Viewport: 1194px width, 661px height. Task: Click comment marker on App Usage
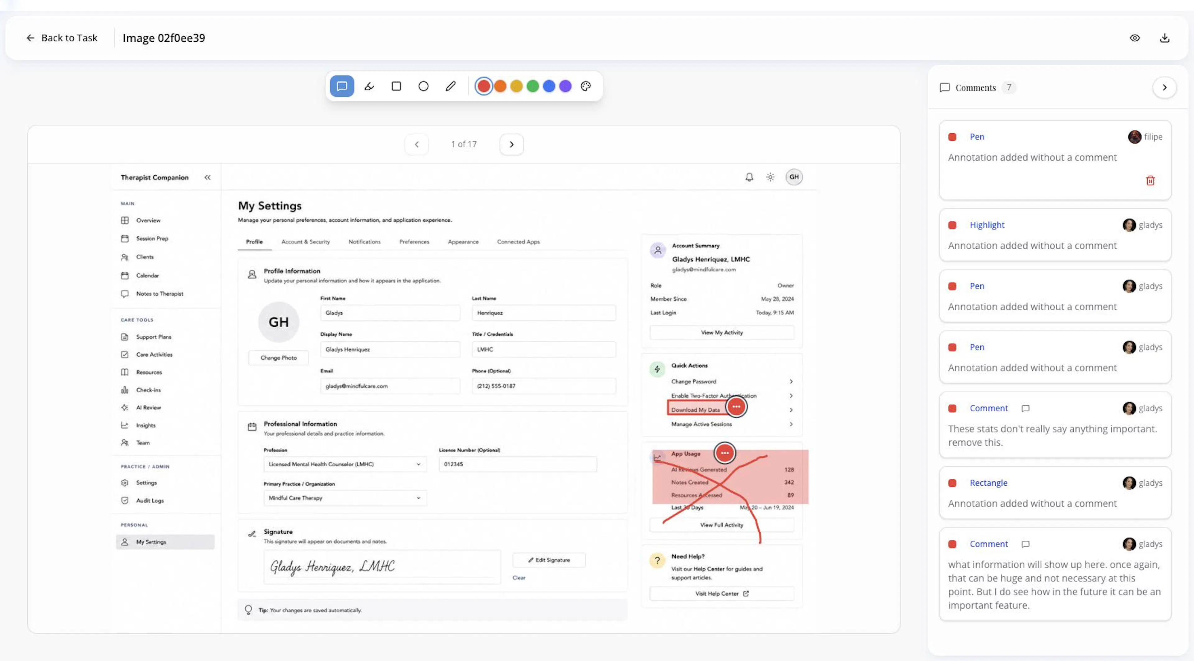pos(724,453)
